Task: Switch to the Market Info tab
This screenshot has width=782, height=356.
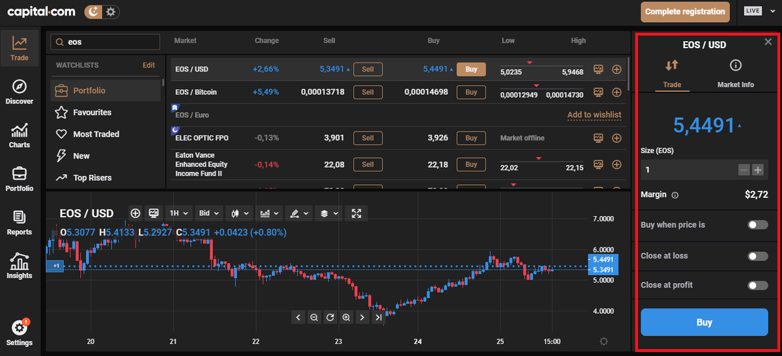Action: point(735,72)
